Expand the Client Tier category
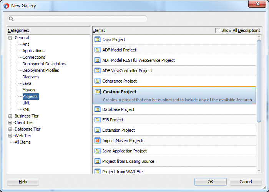269x192 pixels. pyautogui.click(x=10, y=122)
